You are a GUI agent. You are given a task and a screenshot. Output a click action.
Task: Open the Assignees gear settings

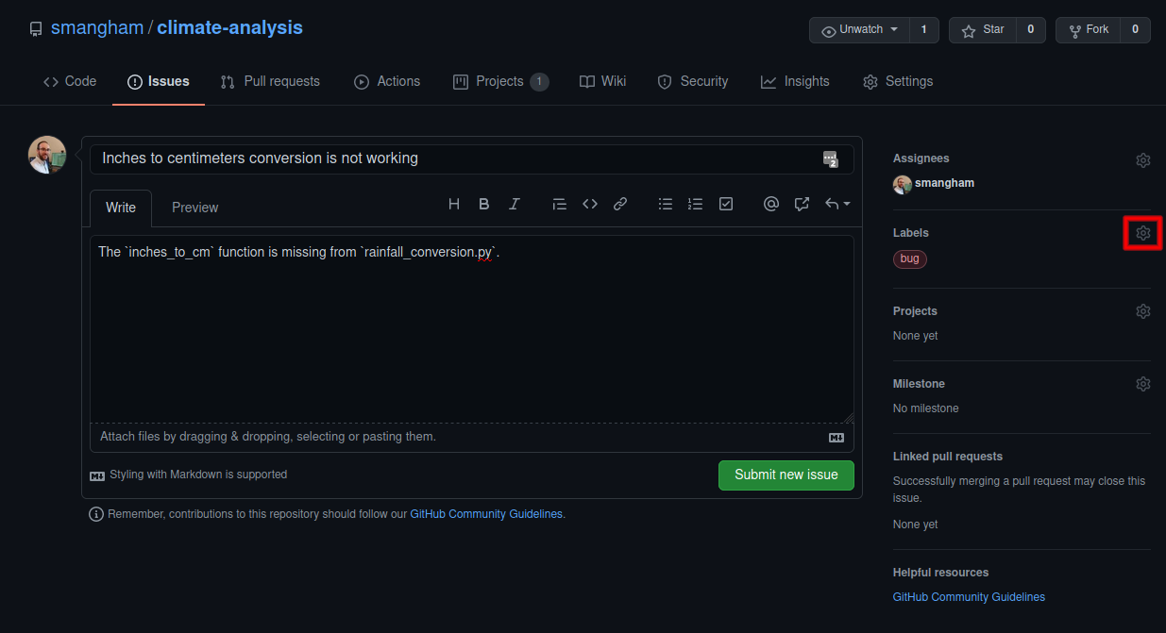(1143, 160)
